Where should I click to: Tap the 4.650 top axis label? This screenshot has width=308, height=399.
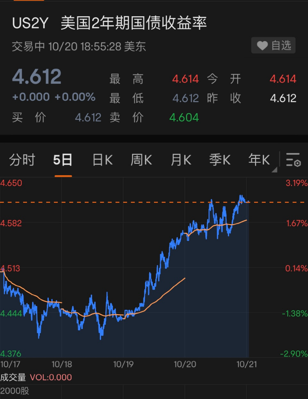point(11,183)
